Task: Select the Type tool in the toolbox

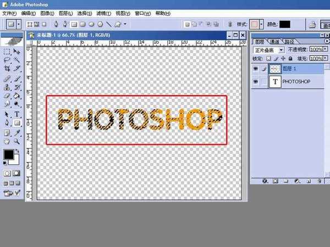Action: (x=17, y=114)
